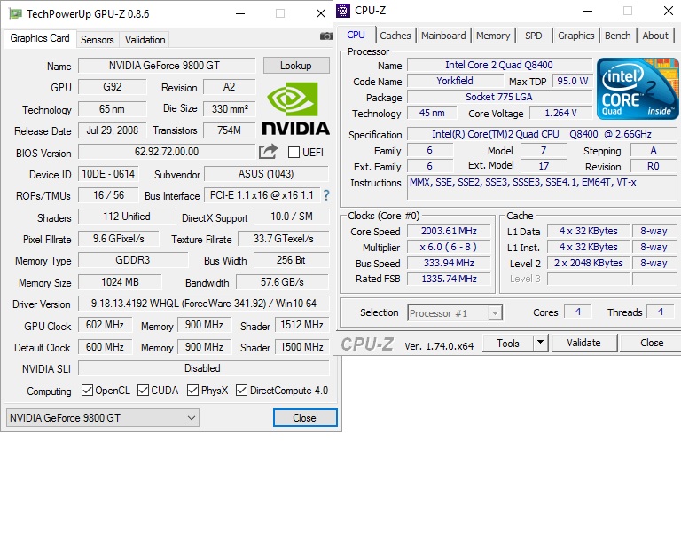The image size is (681, 545).
Task: Click the Subvendor ASUS (1043) field
Action: point(266,174)
